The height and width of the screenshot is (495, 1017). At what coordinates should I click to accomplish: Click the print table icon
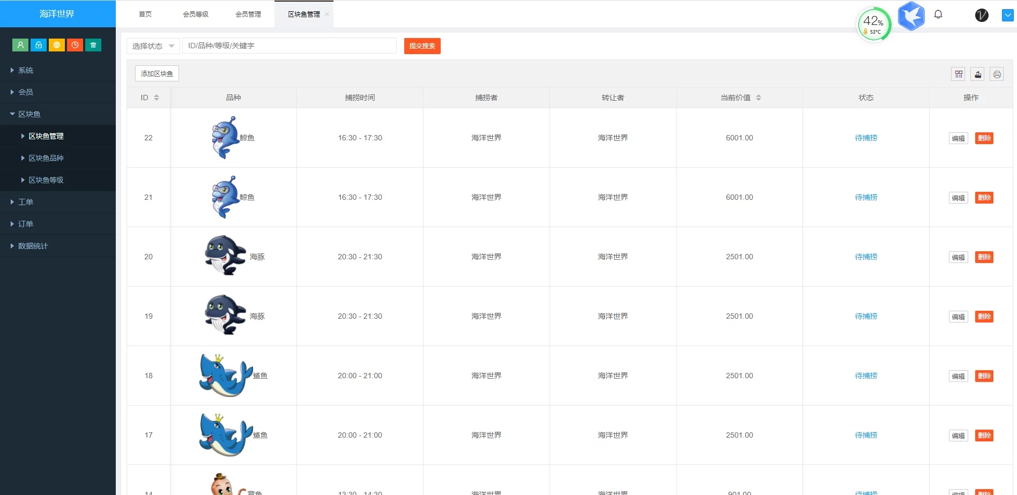click(997, 74)
